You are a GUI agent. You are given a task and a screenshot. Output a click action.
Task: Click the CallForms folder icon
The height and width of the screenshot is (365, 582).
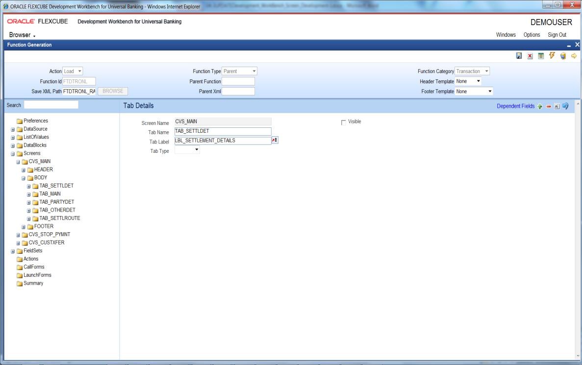point(20,267)
